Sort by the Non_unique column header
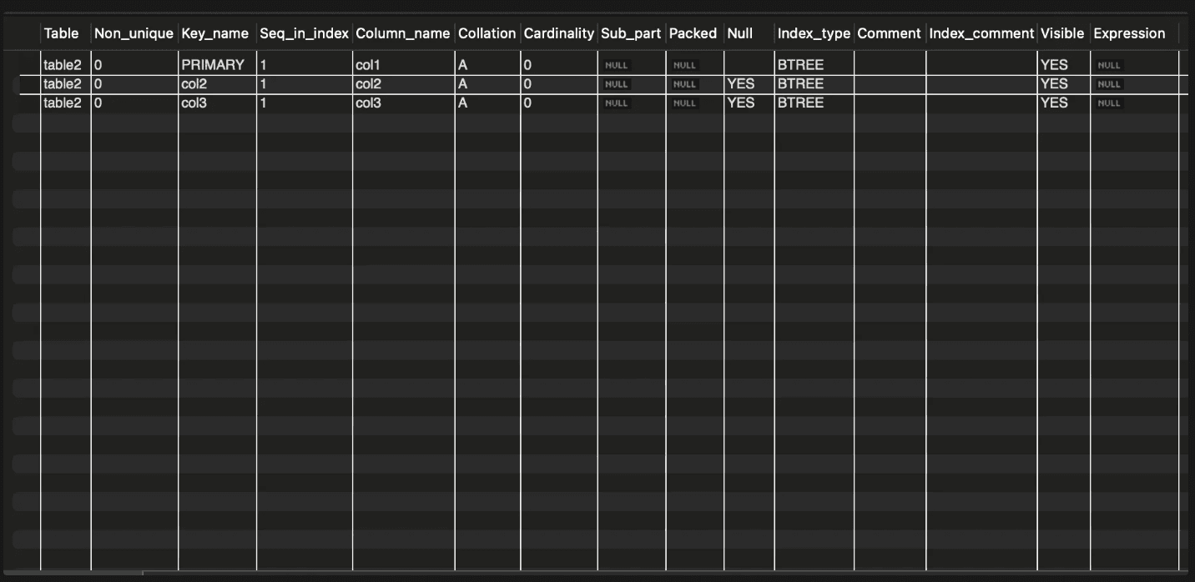The image size is (1195, 582). pos(134,33)
